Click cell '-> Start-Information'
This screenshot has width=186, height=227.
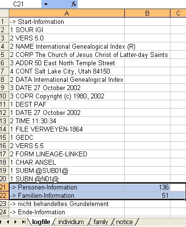pos(67,21)
